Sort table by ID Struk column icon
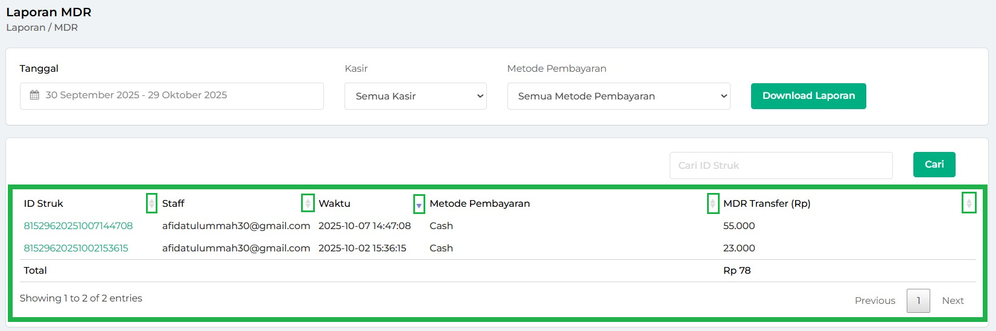 [151, 204]
